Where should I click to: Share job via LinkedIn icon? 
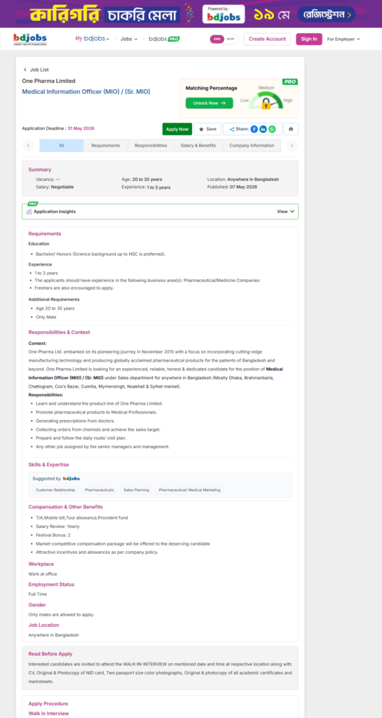click(263, 129)
